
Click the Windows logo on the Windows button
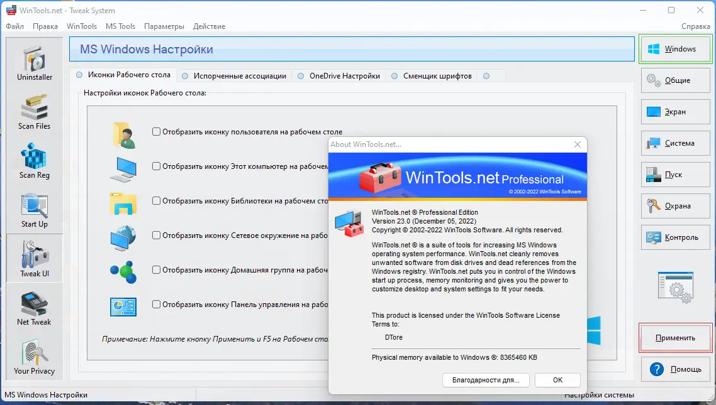pos(654,48)
